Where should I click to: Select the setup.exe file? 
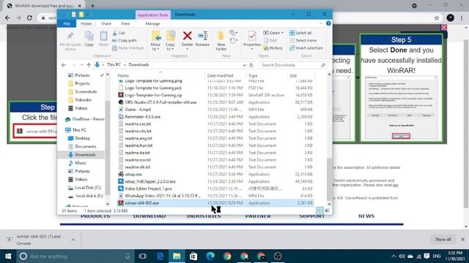215,174
